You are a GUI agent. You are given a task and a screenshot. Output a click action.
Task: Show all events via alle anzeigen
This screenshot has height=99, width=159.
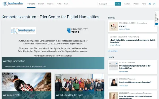tap(112, 51)
